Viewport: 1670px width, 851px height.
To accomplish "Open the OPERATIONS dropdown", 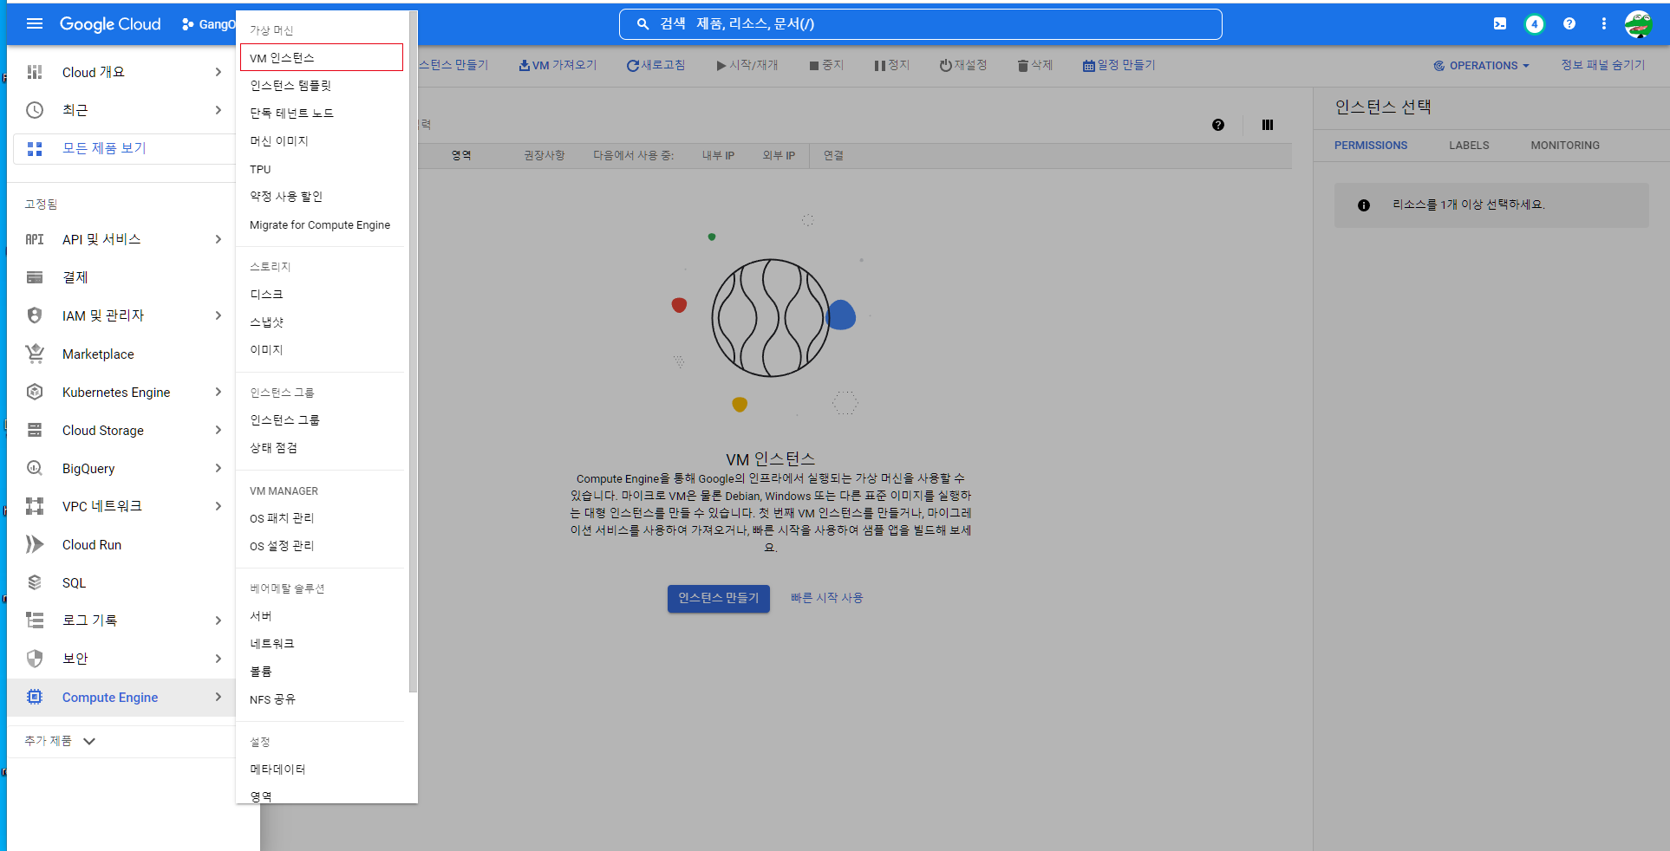I will [x=1481, y=65].
